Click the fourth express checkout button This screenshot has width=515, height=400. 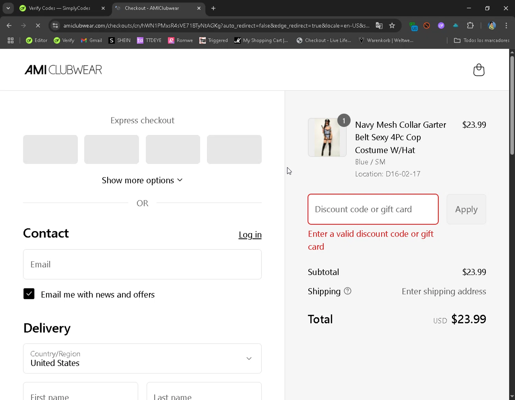click(234, 149)
